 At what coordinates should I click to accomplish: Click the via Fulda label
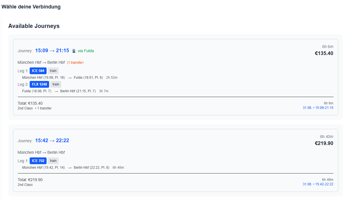coord(86,51)
